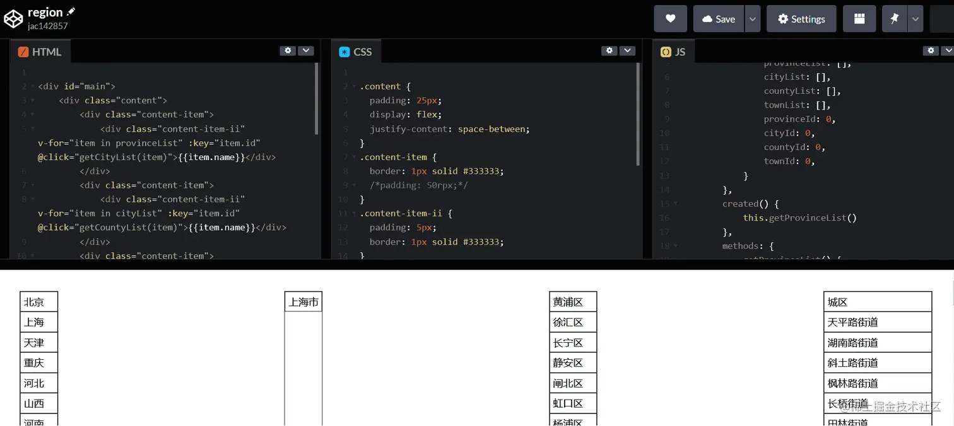Collapse CSS .content rule fold arrow
The image size is (954, 426).
pos(354,86)
